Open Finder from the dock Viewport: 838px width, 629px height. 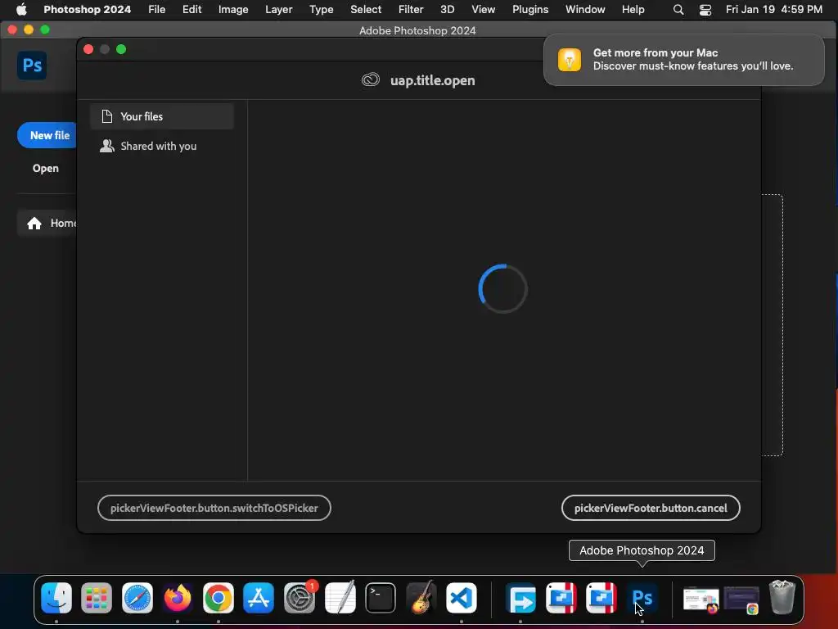click(x=56, y=597)
